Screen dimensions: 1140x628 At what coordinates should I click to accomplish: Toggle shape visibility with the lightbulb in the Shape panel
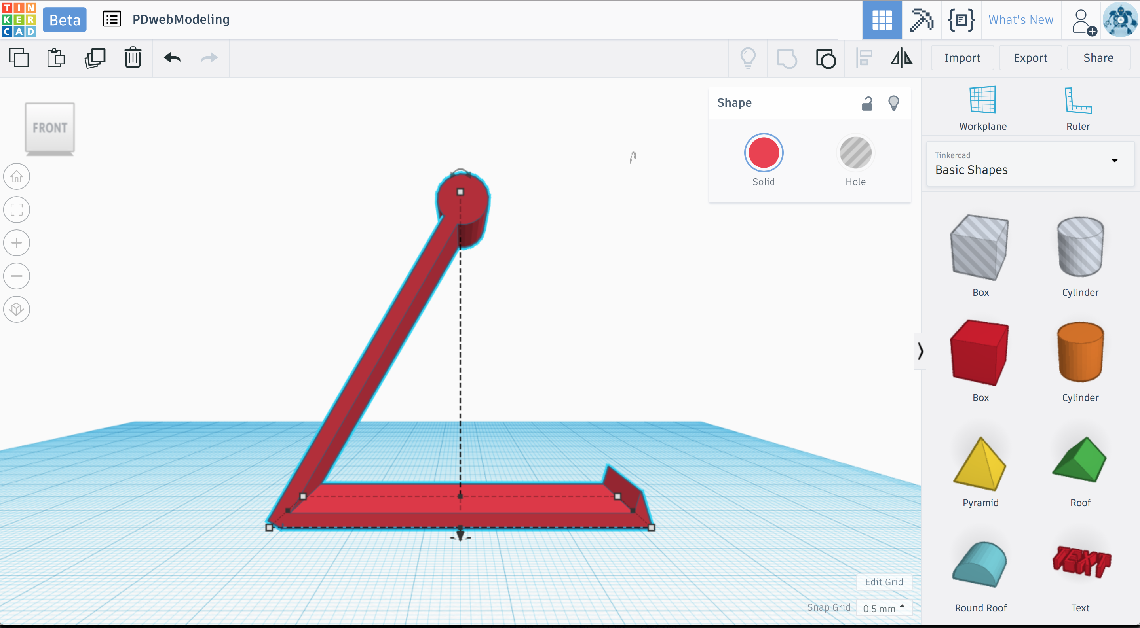(893, 103)
